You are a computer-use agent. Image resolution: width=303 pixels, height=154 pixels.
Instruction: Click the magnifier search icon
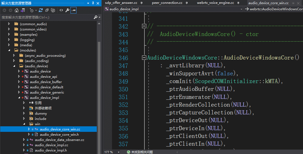coord(95,17)
